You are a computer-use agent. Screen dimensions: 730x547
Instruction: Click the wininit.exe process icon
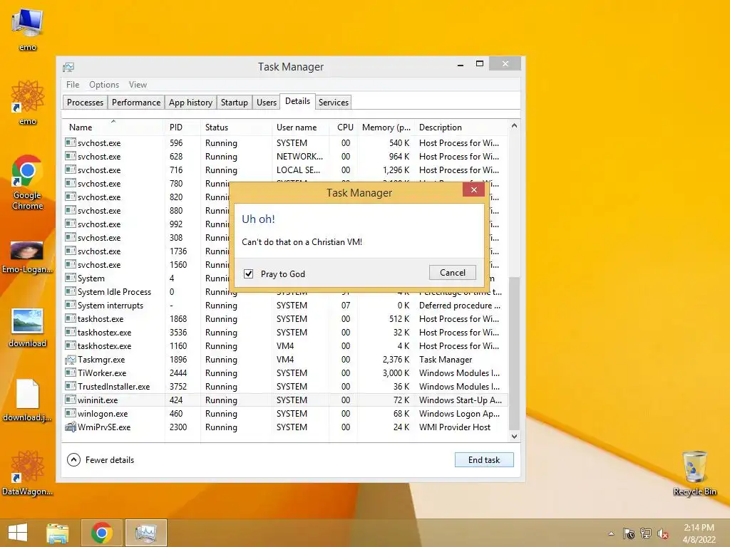(x=71, y=400)
